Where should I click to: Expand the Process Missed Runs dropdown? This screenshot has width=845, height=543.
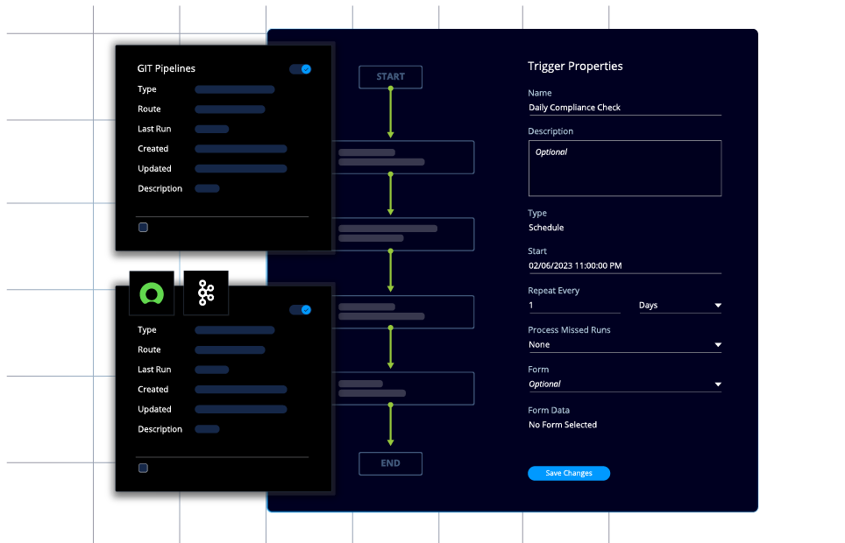click(624, 345)
